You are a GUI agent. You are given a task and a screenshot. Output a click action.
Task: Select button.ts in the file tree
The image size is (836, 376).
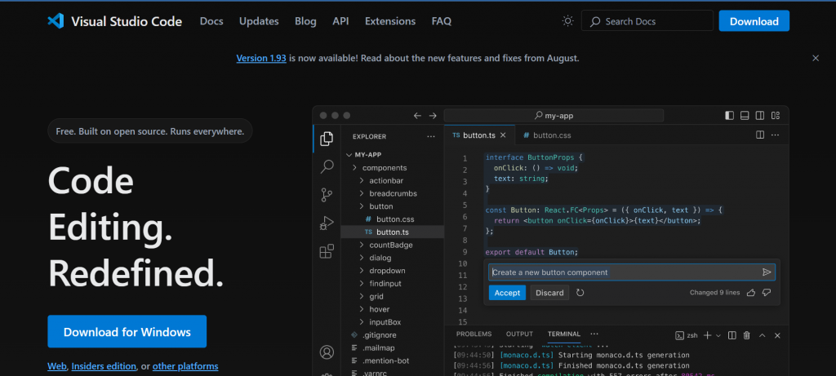pyautogui.click(x=393, y=232)
